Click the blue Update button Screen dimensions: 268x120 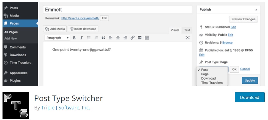(250, 80)
